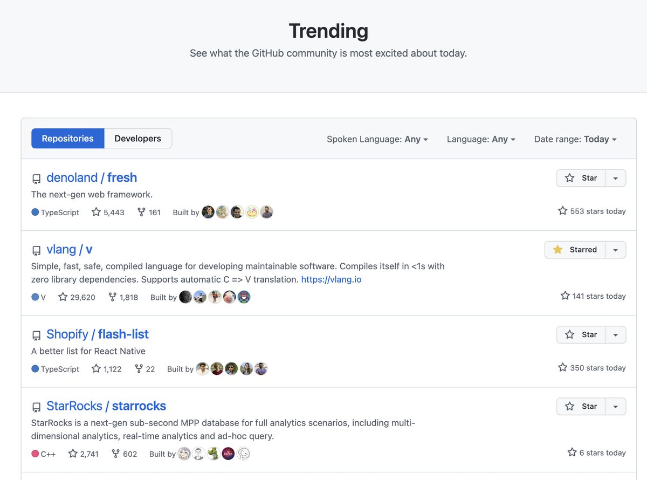Image resolution: width=647 pixels, height=480 pixels.
Task: Click the repo icon beside Shopify / flash-list
Action: point(36,335)
